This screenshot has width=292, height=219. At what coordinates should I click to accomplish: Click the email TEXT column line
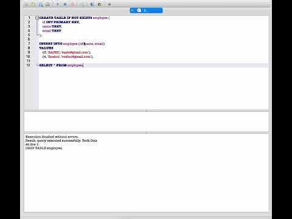(x=52, y=31)
